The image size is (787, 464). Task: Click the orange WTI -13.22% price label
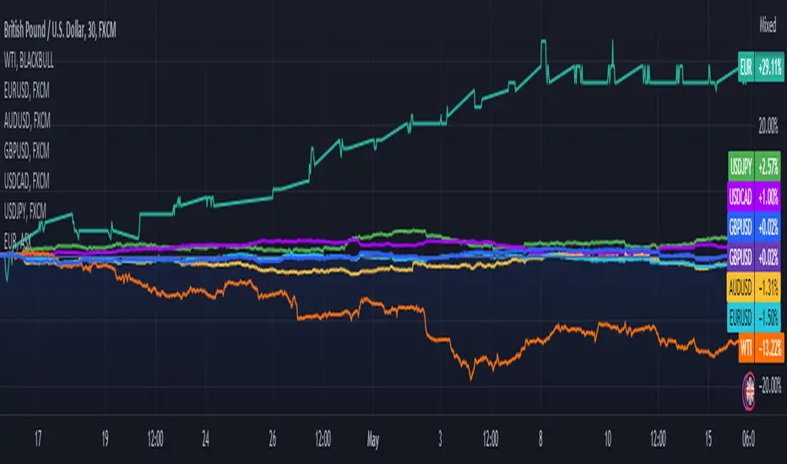tap(761, 348)
